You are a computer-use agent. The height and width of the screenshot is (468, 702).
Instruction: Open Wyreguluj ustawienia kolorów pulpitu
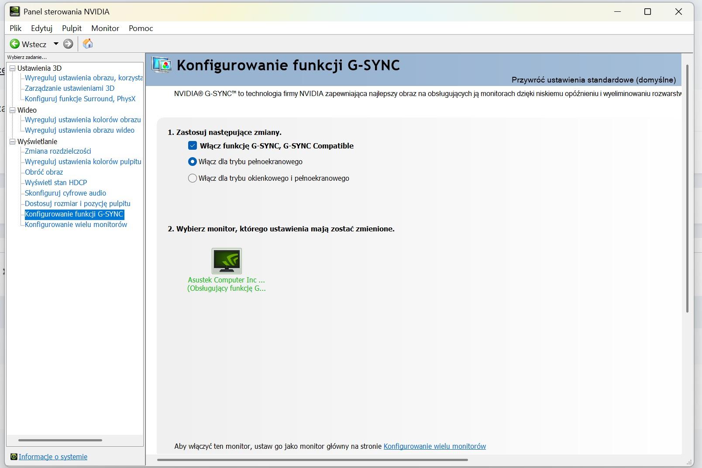[x=83, y=162]
